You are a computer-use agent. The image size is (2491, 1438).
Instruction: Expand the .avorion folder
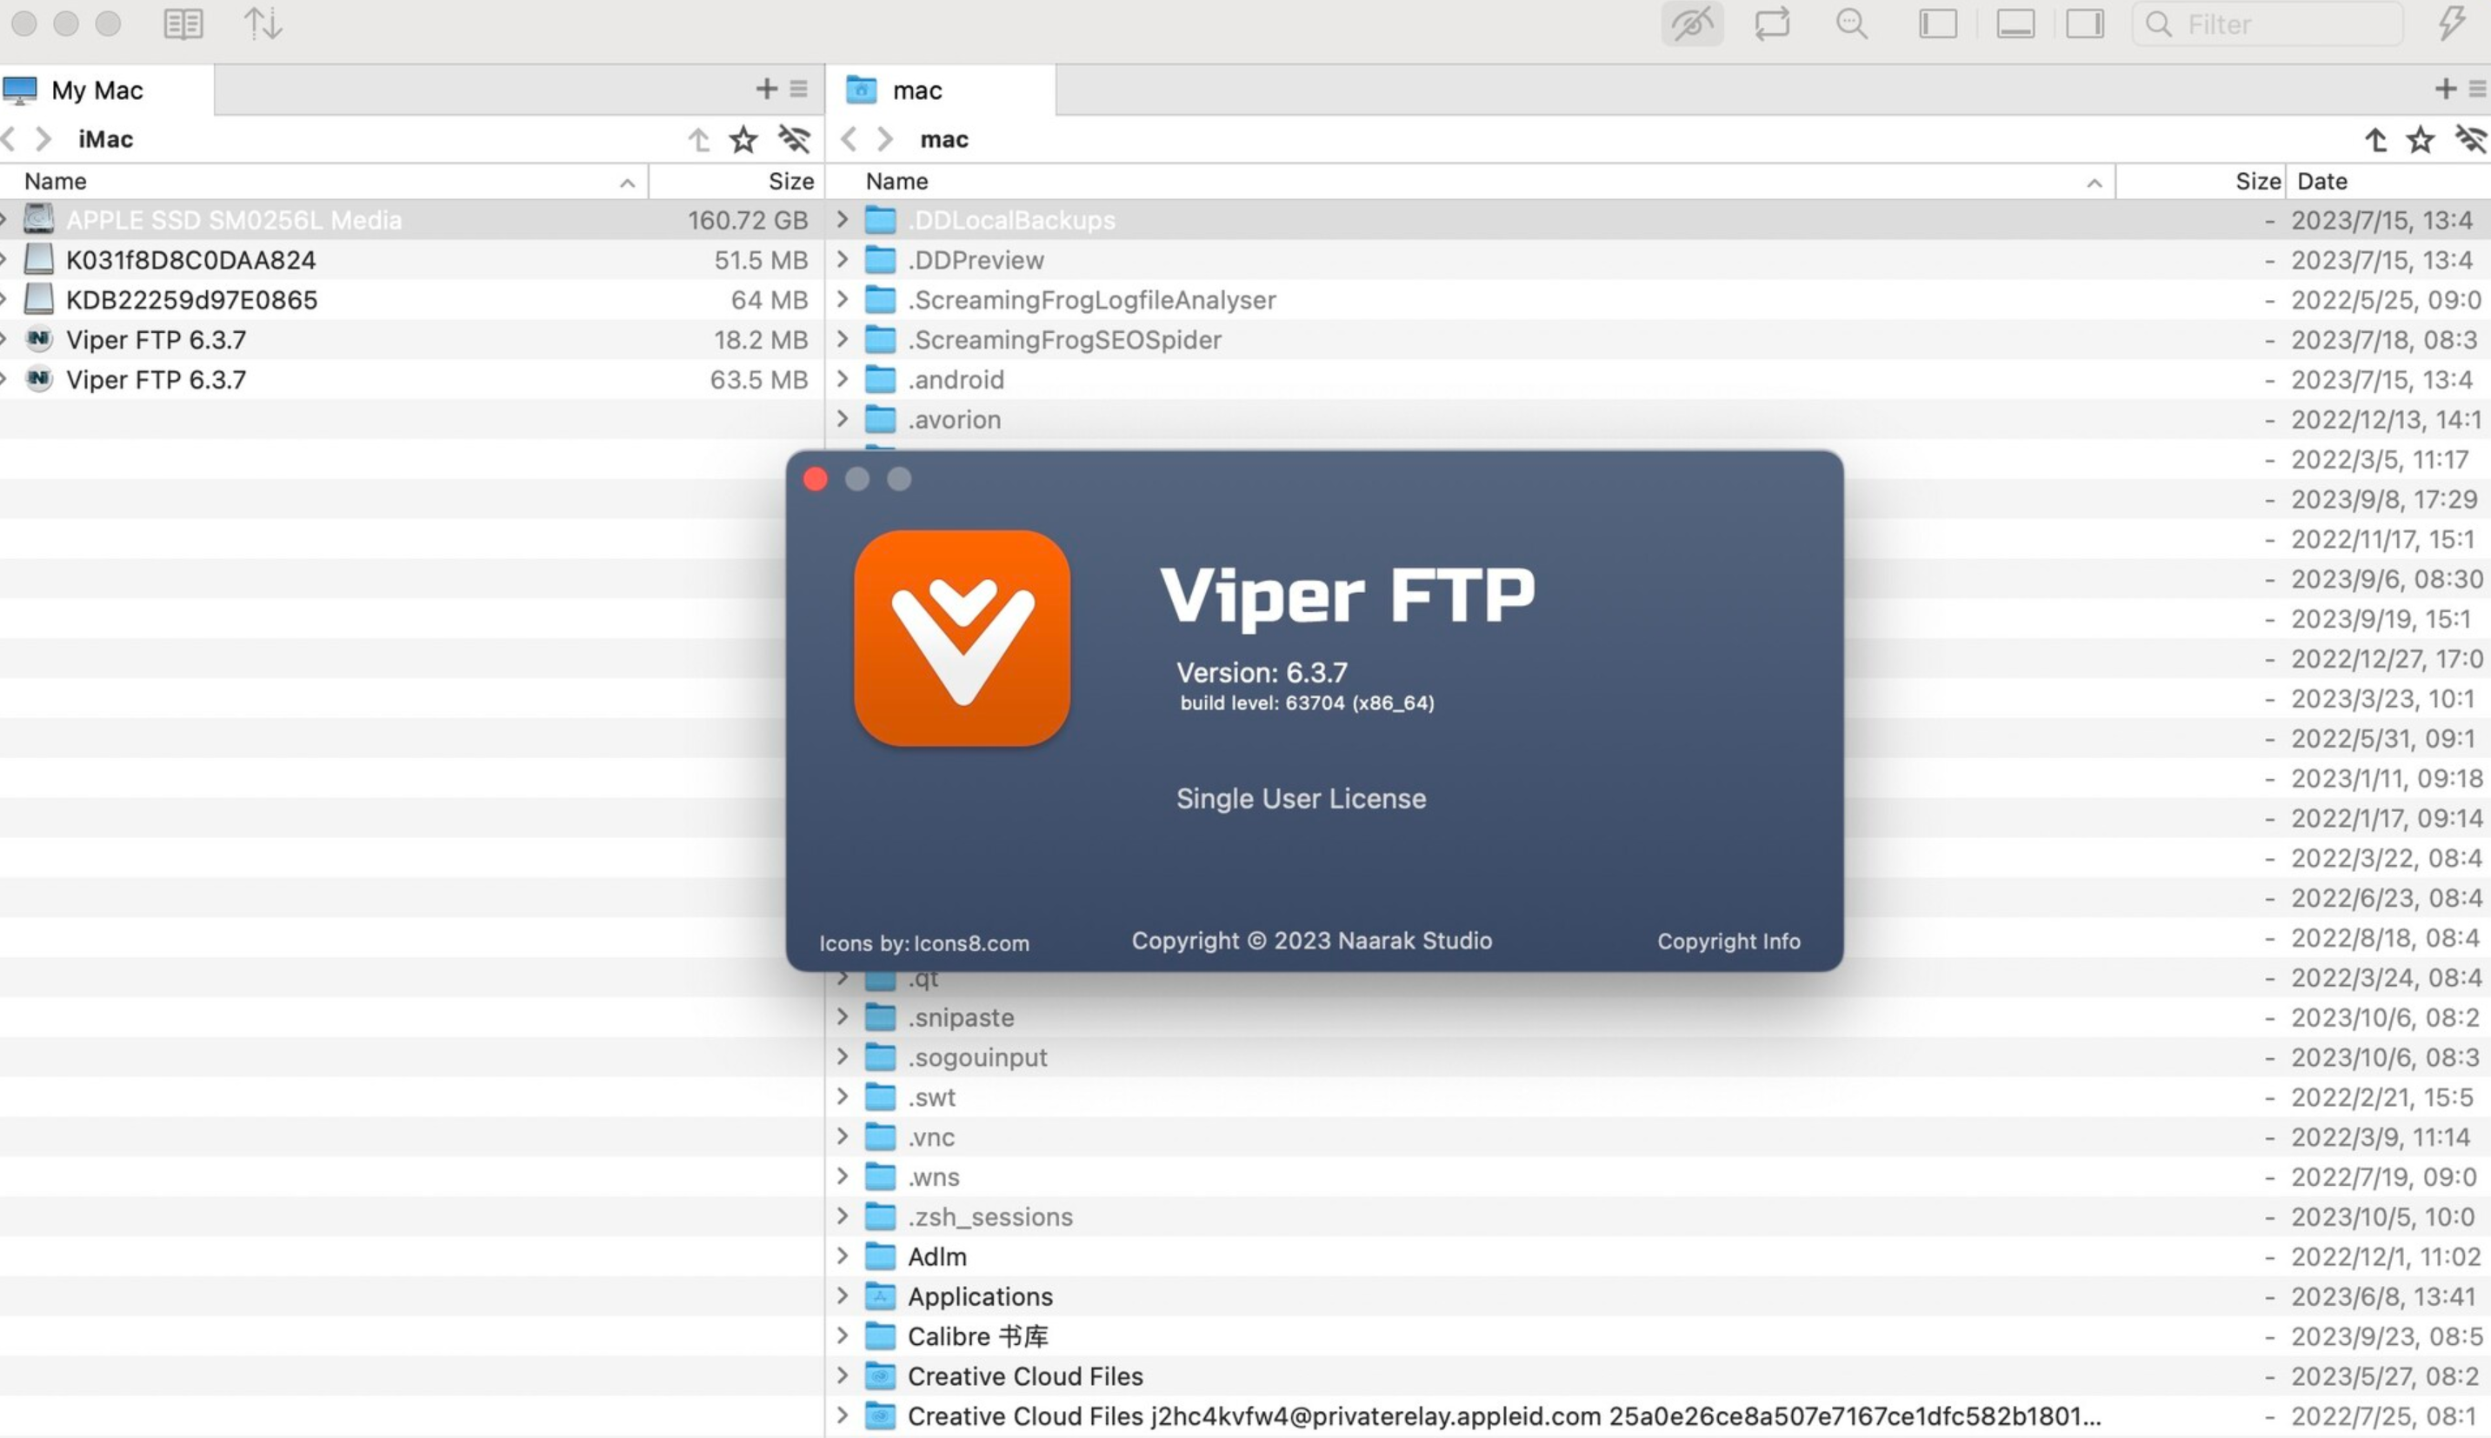[x=843, y=419]
